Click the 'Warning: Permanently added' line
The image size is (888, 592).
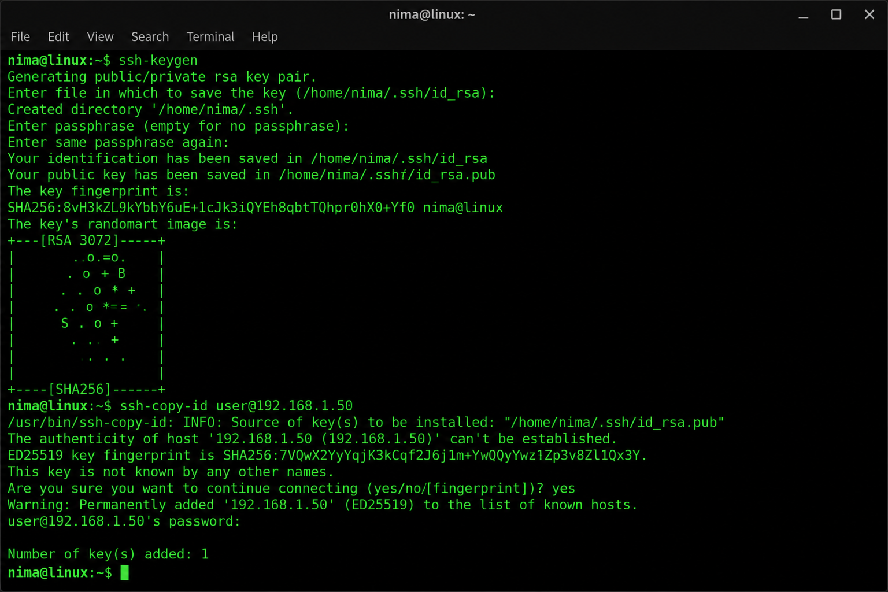click(322, 505)
